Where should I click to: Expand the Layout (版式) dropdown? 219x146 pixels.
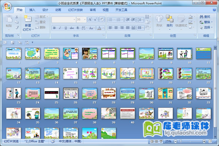41,17
